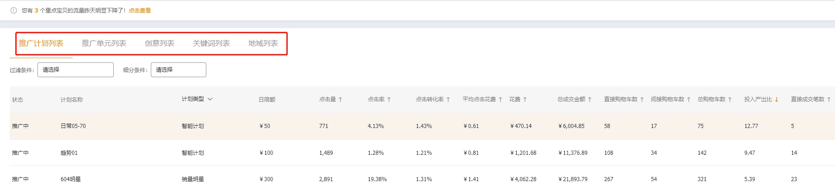Toggle the orange 投入产出比 descending arrow
835x189 pixels.
point(777,99)
